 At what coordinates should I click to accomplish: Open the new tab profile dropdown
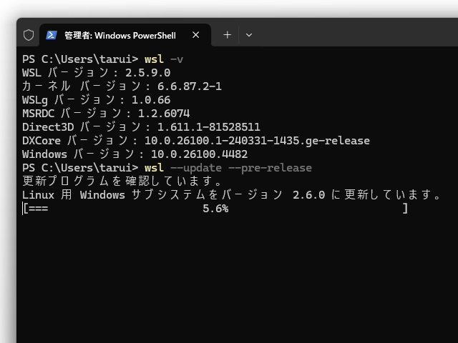pyautogui.click(x=249, y=35)
